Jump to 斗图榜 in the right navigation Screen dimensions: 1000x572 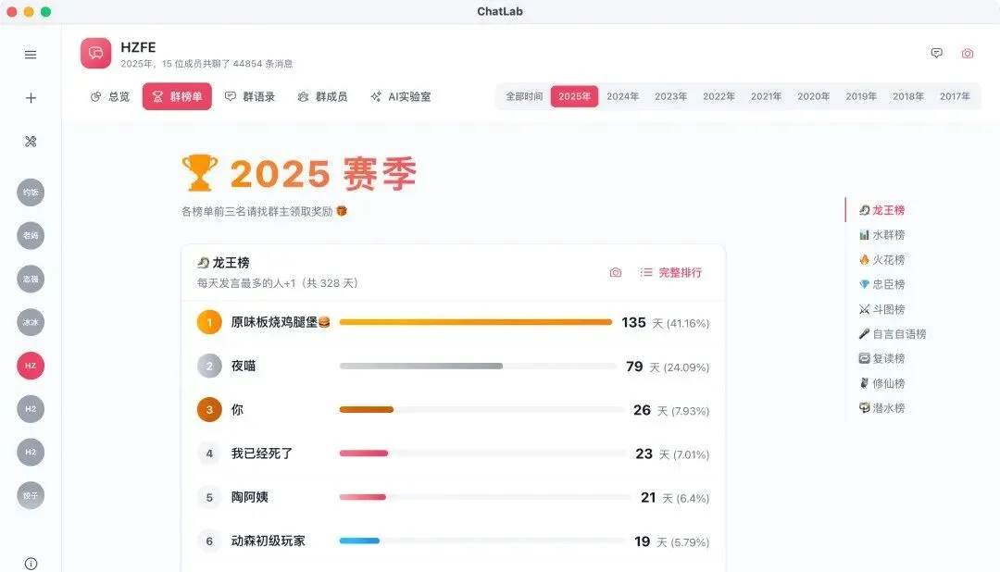click(882, 309)
